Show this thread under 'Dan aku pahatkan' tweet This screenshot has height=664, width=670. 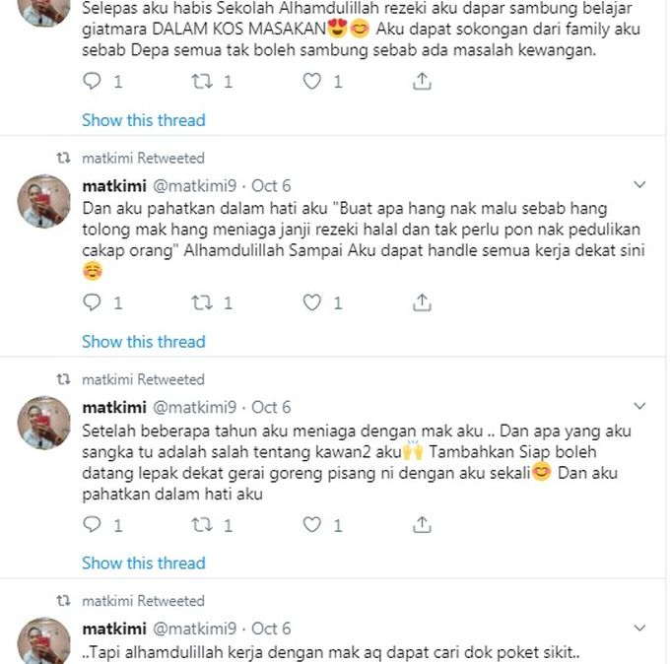pyautogui.click(x=144, y=342)
